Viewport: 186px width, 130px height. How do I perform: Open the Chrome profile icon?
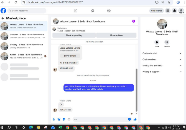pos(178,2)
